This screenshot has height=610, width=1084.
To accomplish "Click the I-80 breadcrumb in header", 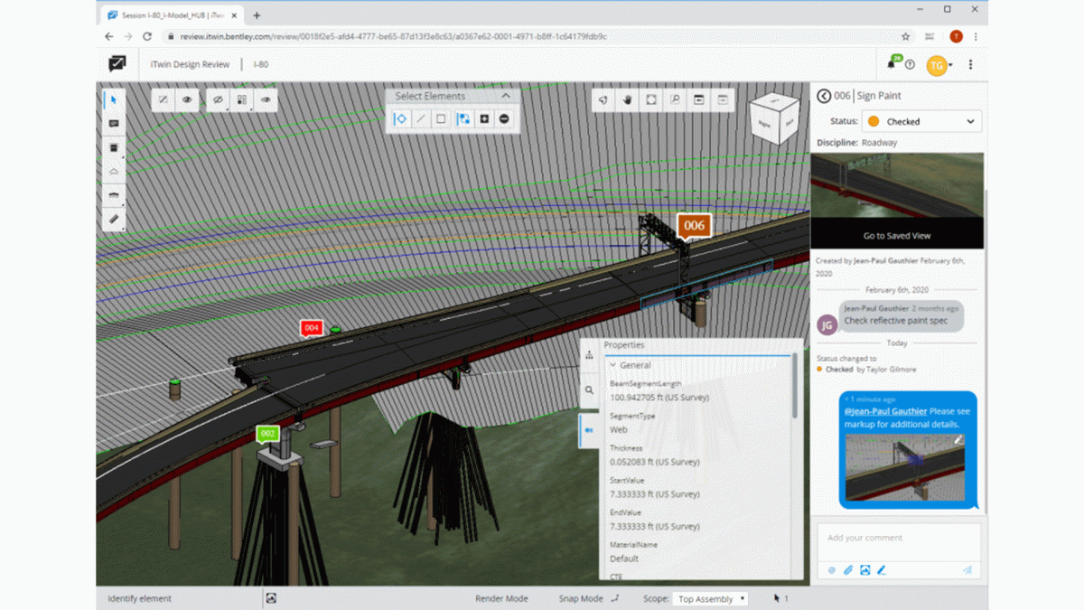I will pos(260,65).
